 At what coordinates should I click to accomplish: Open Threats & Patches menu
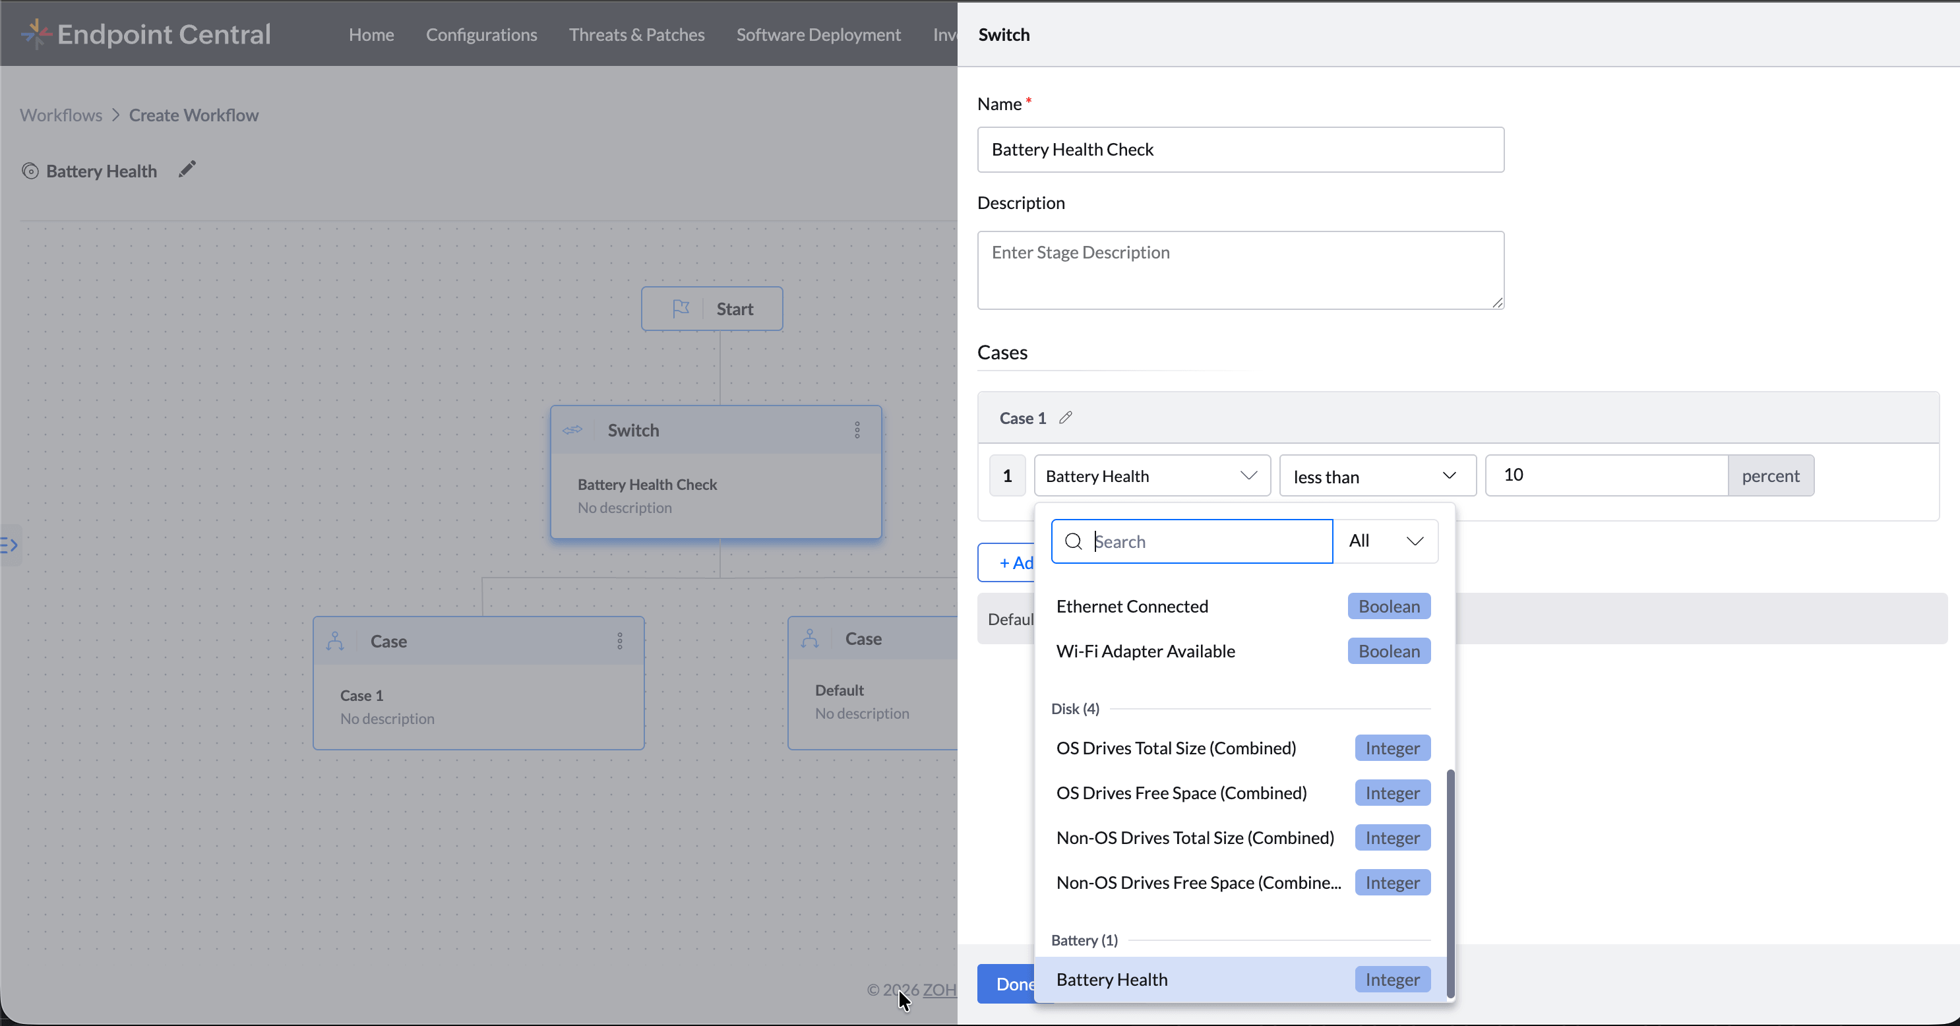pyautogui.click(x=637, y=34)
